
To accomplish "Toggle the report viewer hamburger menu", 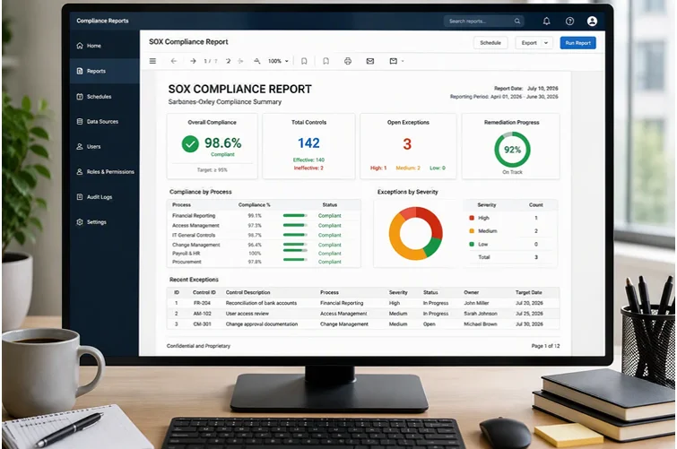I will 152,61.
